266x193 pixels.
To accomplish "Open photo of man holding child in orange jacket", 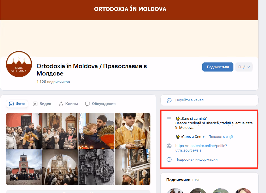I will (24, 131).
